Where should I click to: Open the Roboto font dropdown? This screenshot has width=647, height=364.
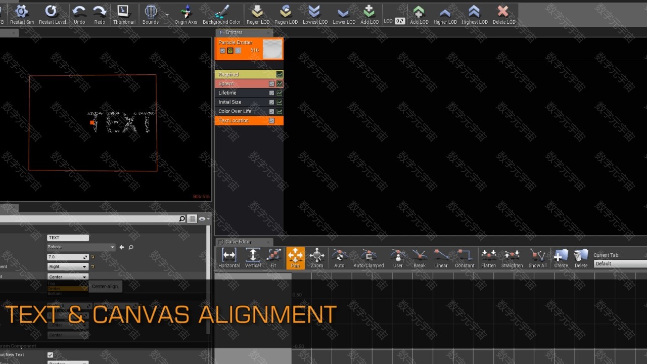click(81, 247)
